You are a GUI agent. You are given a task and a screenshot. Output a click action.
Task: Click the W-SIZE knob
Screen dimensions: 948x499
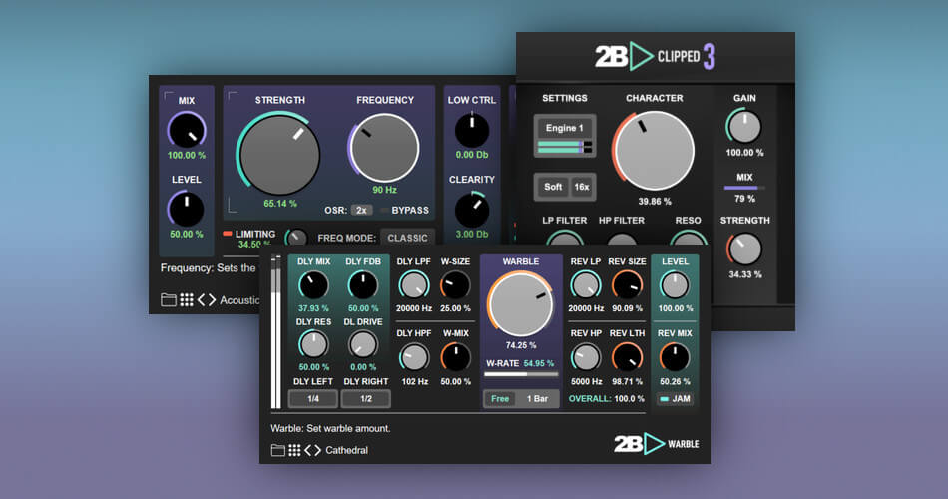tap(455, 285)
